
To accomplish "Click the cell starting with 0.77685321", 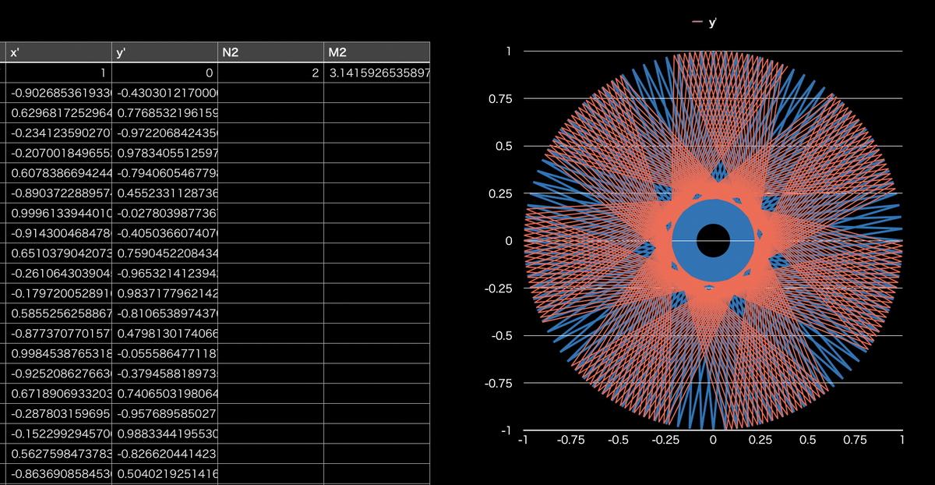I will pyautogui.click(x=165, y=112).
